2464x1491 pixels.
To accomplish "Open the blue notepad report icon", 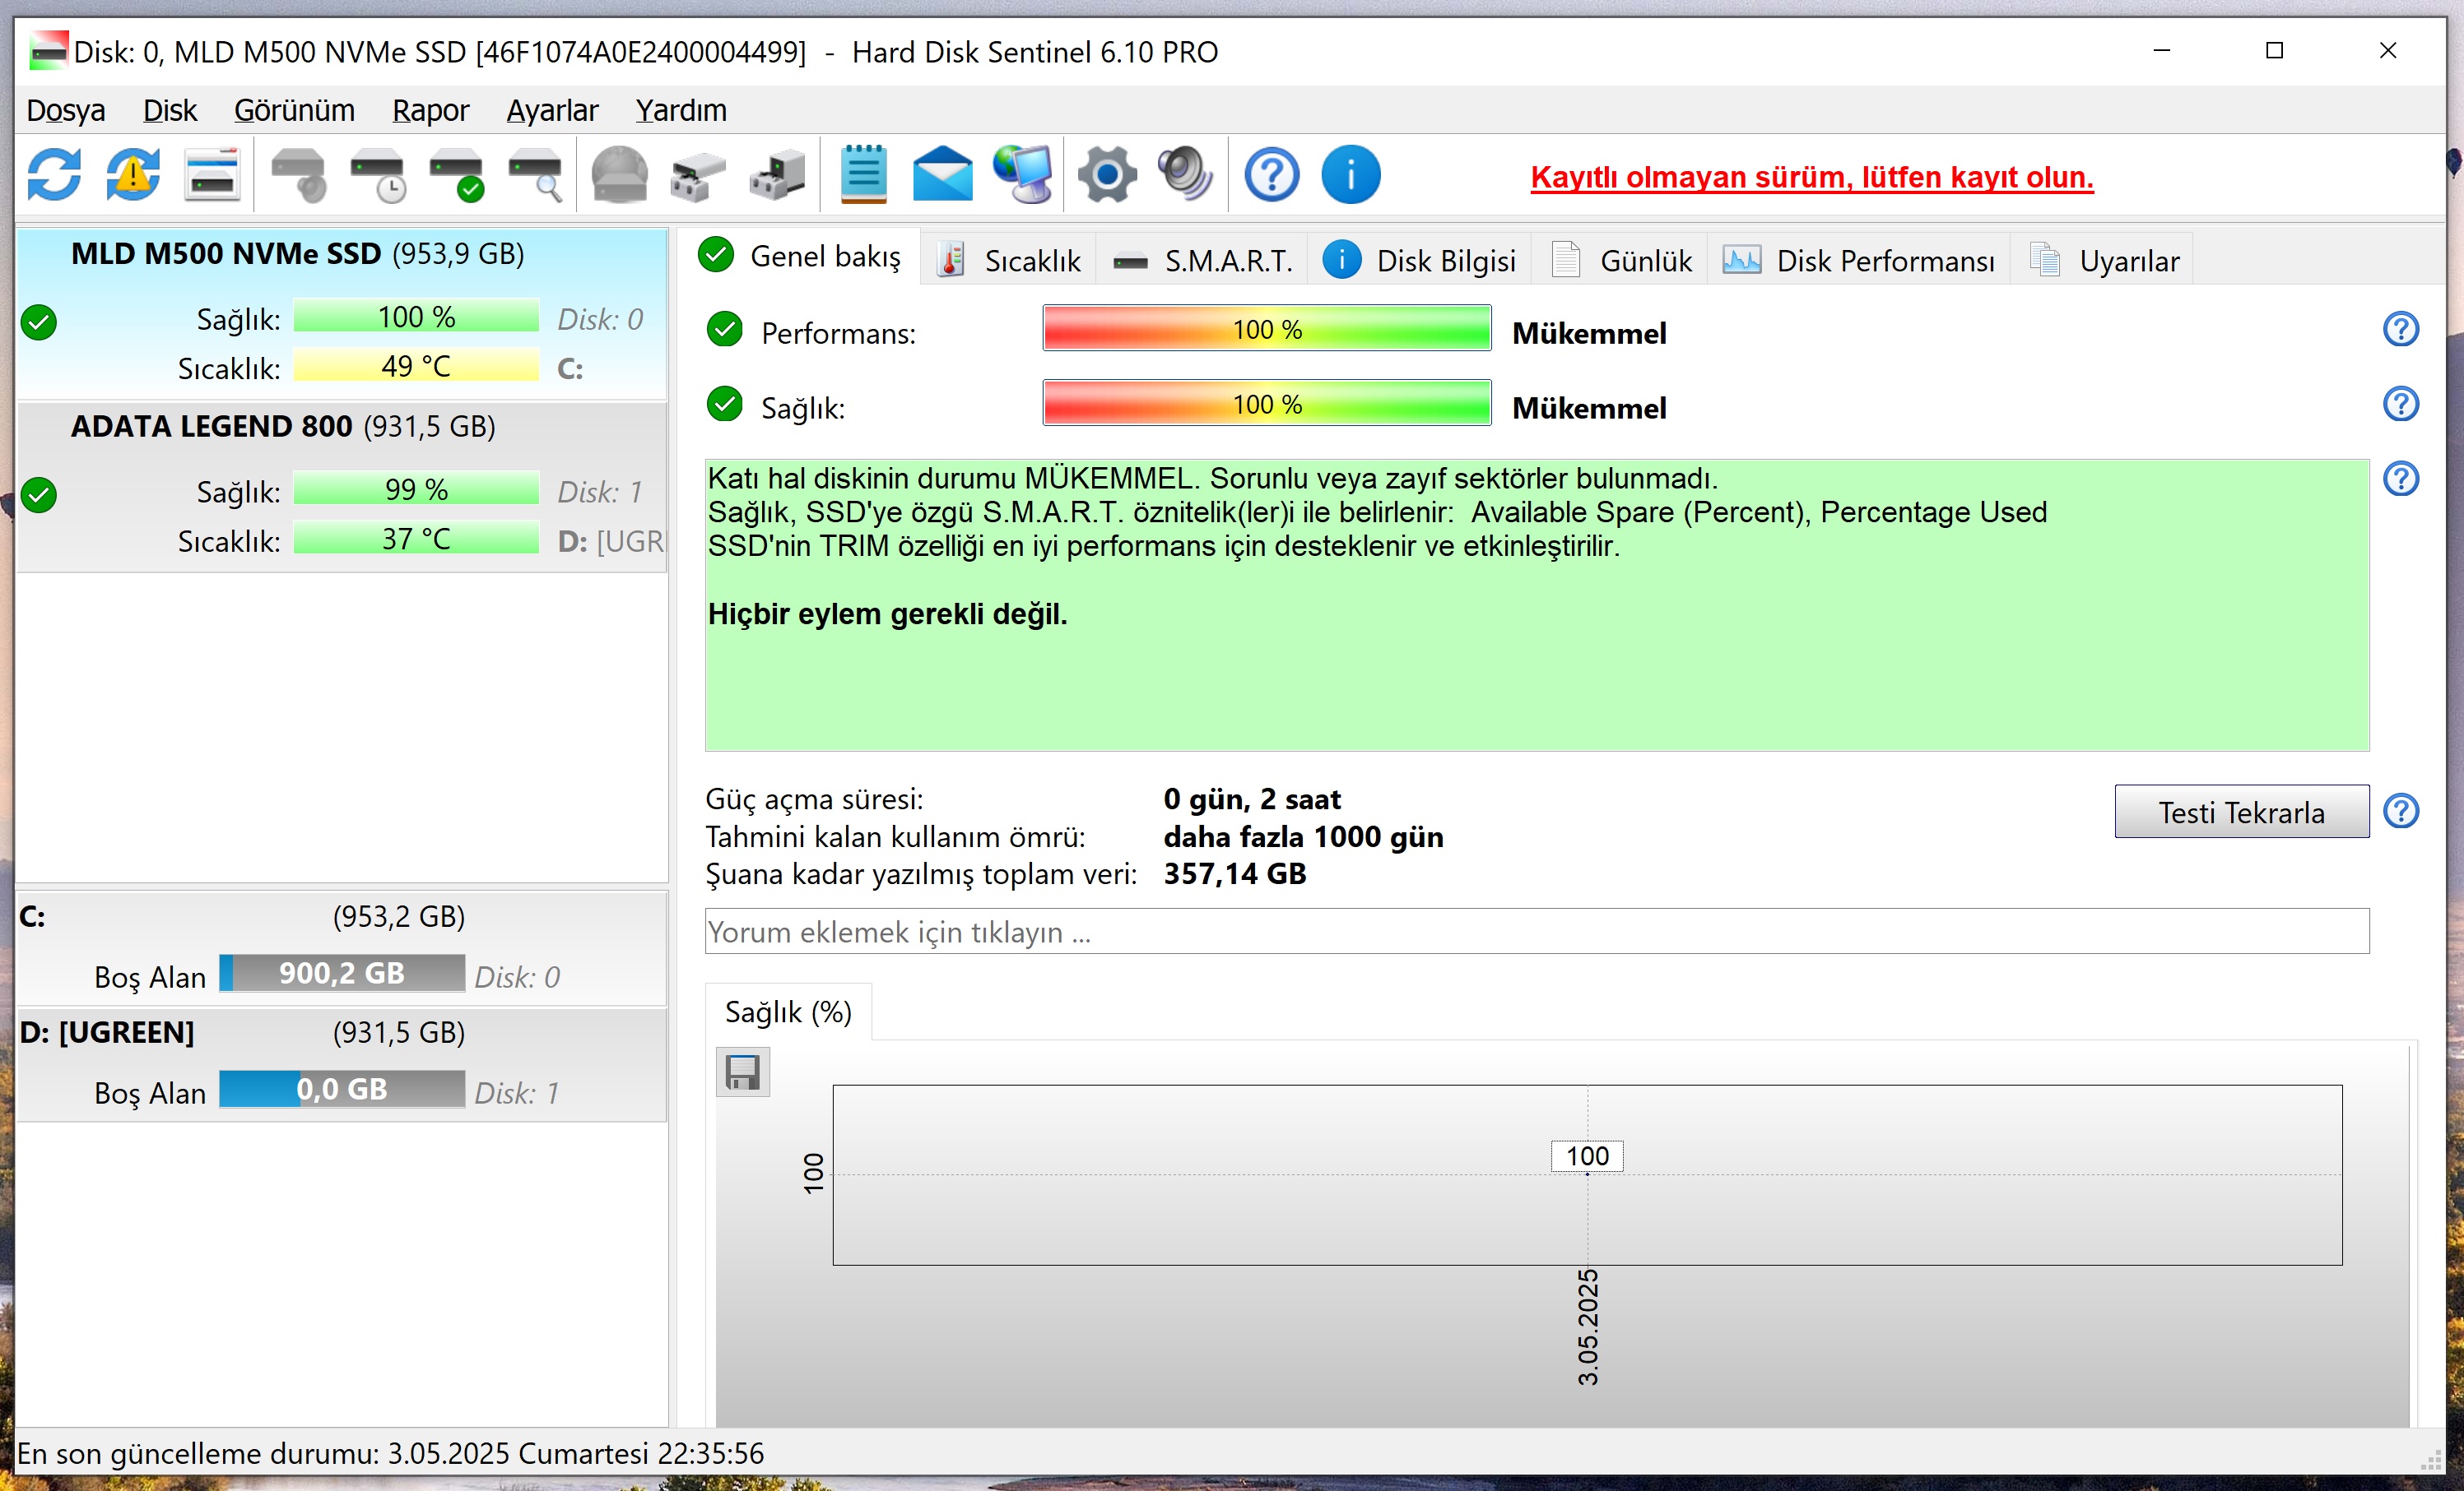I will tap(863, 175).
